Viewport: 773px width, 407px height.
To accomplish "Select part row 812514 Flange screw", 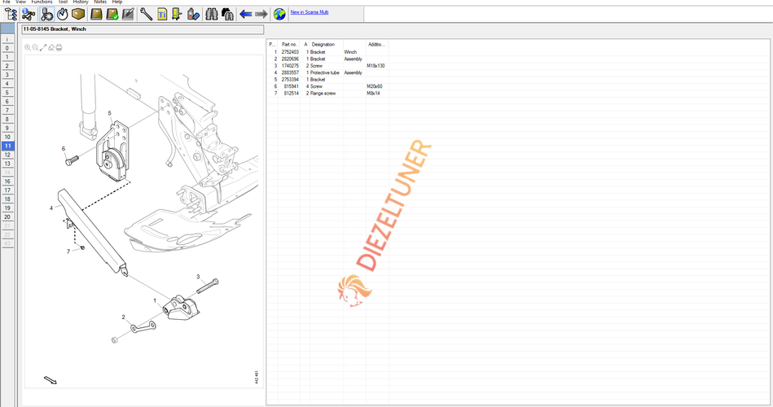I will [327, 93].
